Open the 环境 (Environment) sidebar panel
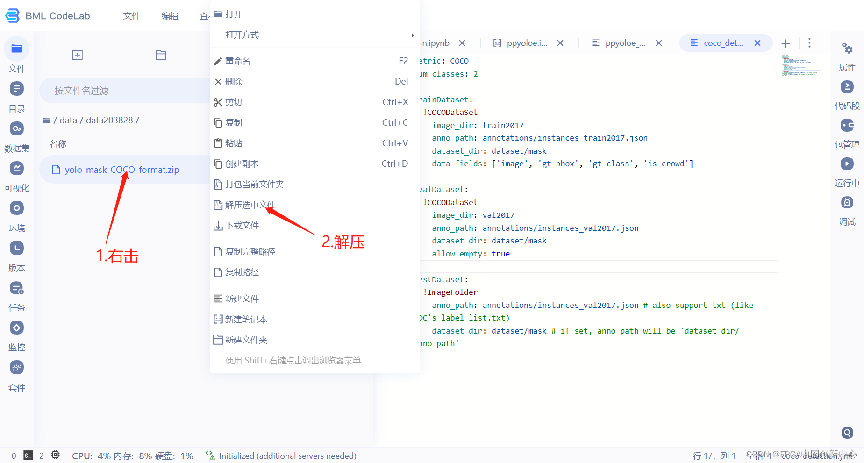864x463 pixels. (x=17, y=215)
